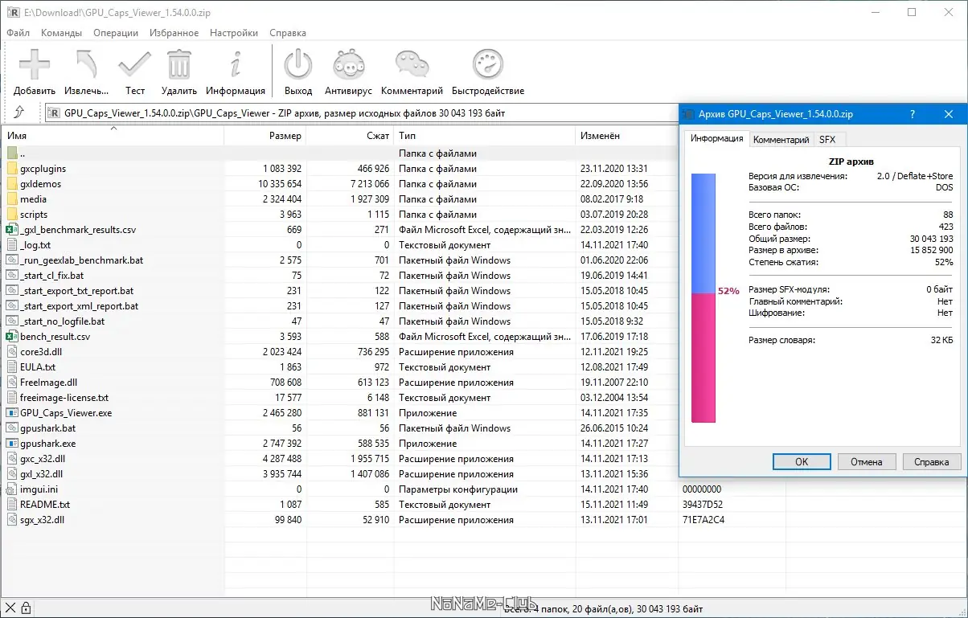This screenshot has width=968, height=618.
Task: Click the lock icon in status bar
Action: [26, 608]
